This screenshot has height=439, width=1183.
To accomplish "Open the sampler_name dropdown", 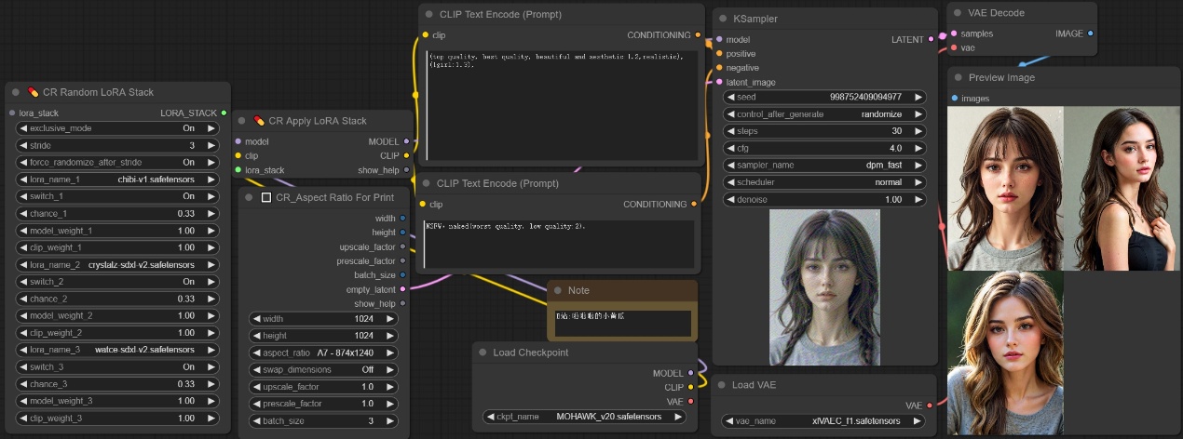I will pos(824,165).
